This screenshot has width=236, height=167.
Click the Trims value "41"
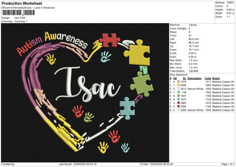coord(190,35)
